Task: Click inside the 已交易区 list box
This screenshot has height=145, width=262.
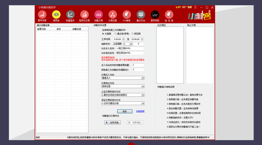Action: [170, 55]
